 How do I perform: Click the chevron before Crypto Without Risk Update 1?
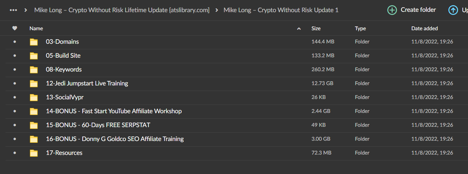point(217,10)
